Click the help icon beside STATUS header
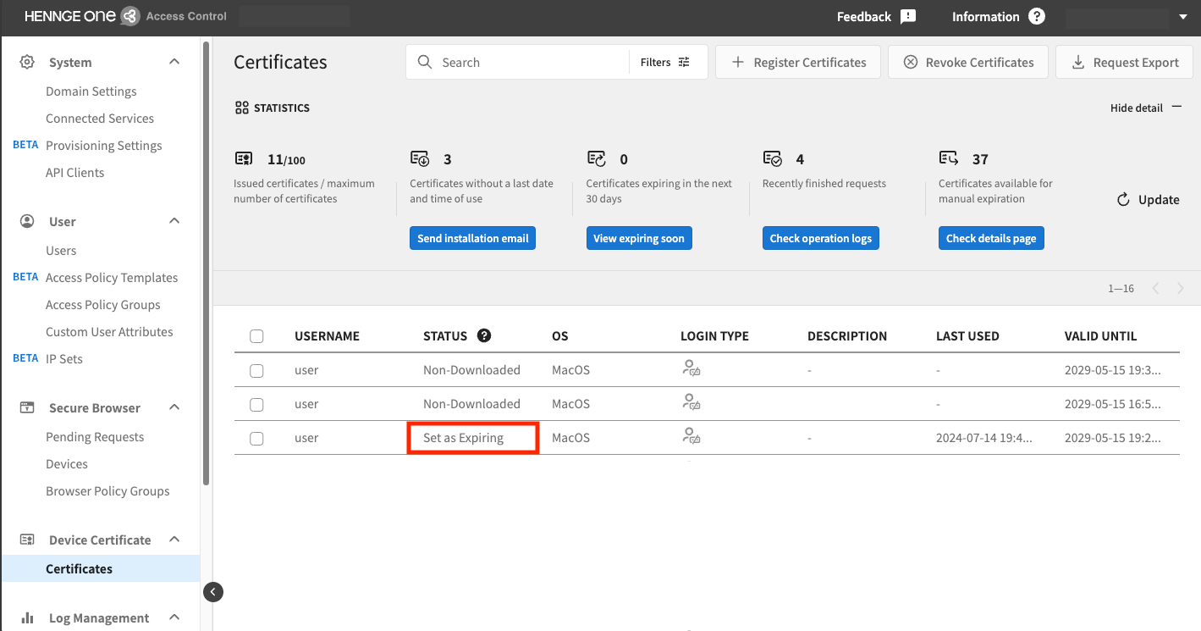The height and width of the screenshot is (631, 1201). coord(484,335)
